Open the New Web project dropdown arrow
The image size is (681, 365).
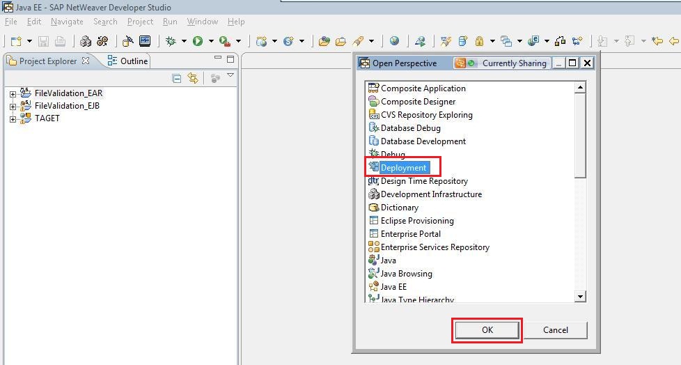click(x=274, y=41)
